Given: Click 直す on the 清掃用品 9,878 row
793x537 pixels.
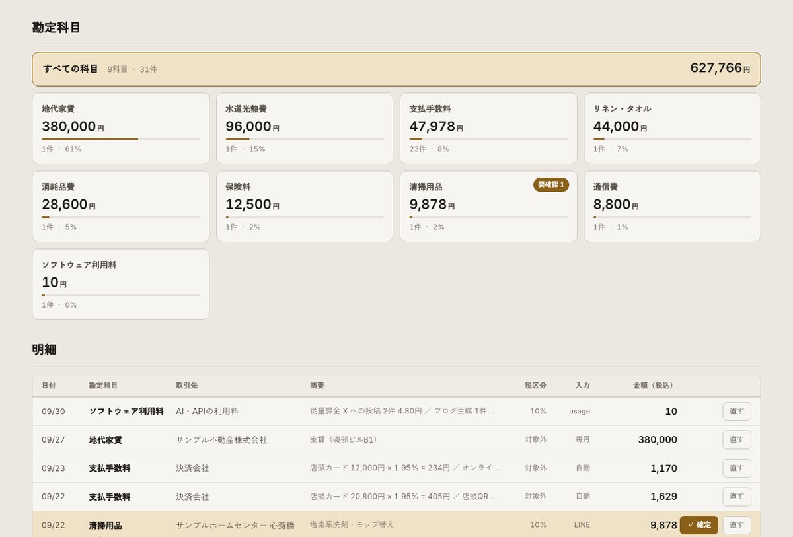Looking at the screenshot, I should pos(737,525).
